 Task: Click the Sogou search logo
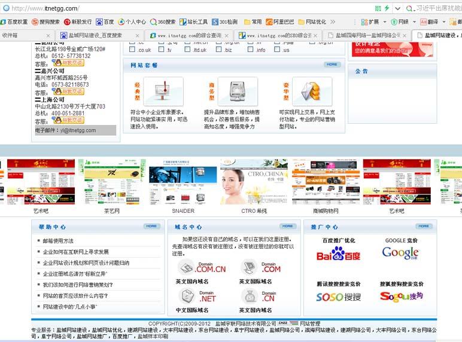[401, 296]
